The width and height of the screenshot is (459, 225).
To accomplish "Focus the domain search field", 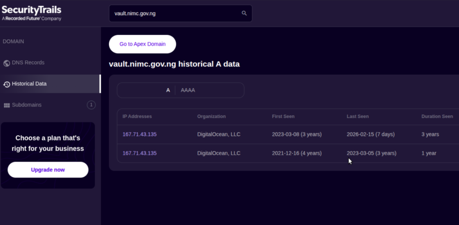I will point(175,13).
